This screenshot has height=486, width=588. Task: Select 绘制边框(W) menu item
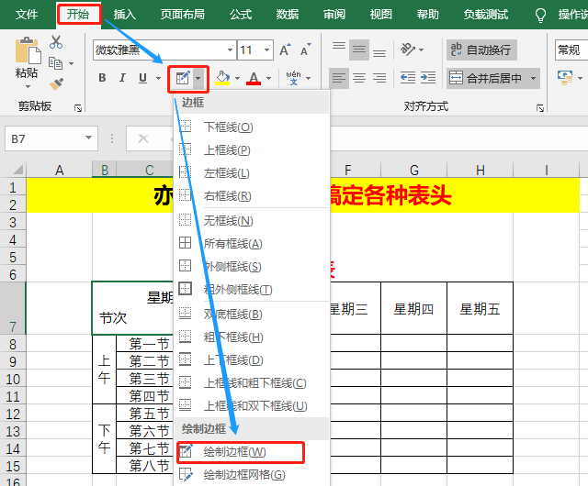252,452
